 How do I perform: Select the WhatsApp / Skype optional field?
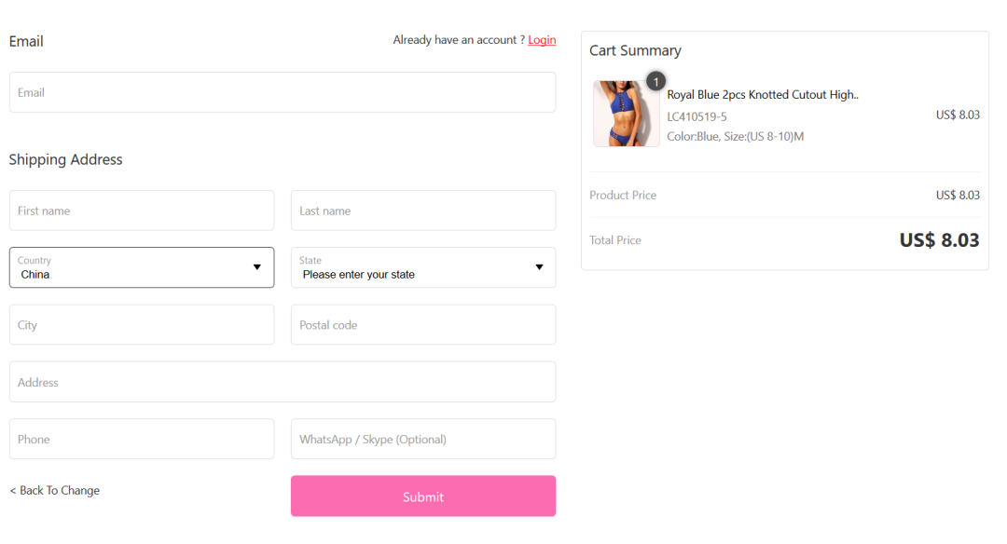[423, 439]
